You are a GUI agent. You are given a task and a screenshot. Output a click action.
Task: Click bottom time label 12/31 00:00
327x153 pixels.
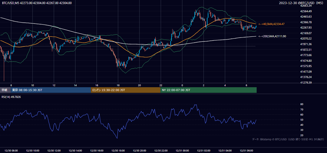coord(182,151)
